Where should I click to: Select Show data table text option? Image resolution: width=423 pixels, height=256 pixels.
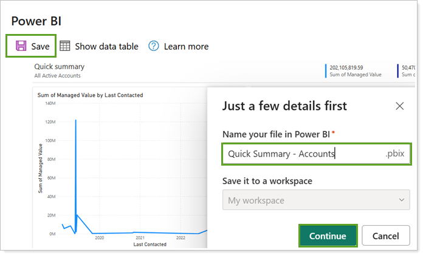(106, 46)
